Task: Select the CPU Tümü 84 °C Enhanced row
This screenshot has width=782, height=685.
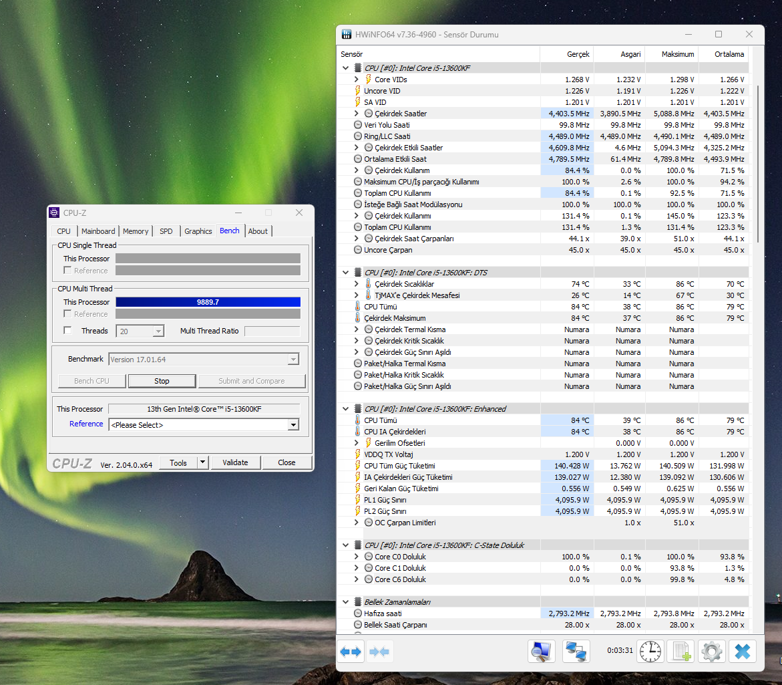Action: tap(544, 420)
